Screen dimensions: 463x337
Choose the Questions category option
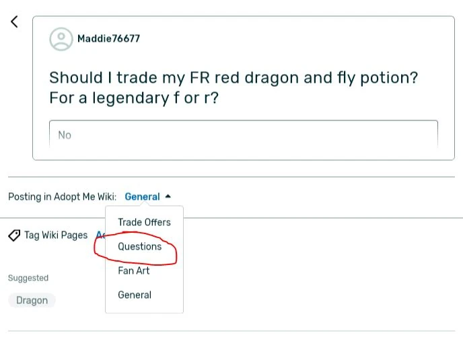[140, 246]
